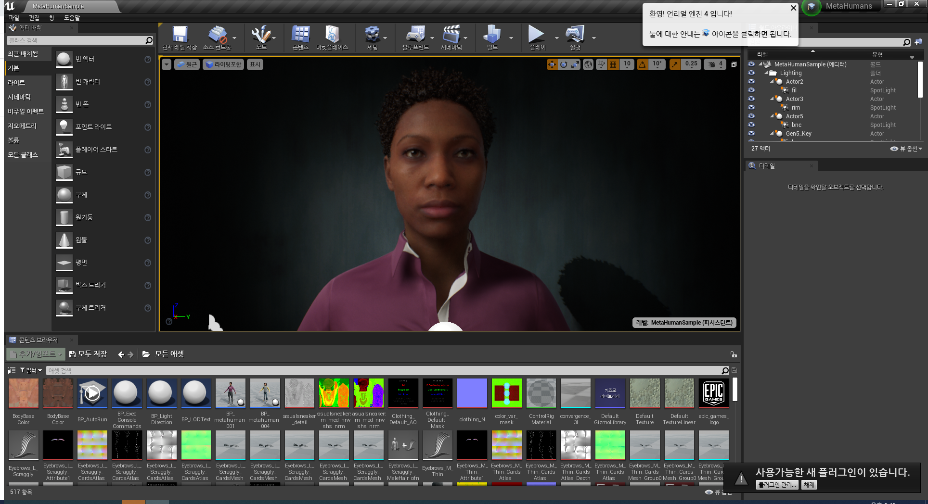Open the Edit (편집) menu

(34, 18)
